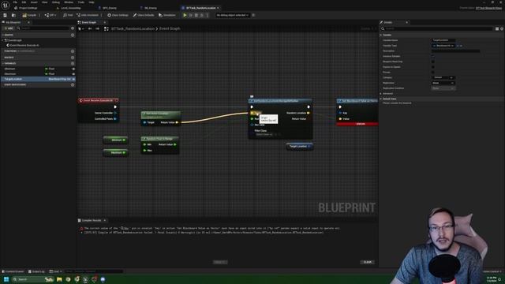505x284 pixels.
Task: Edit the Variable Name field
Action: click(x=443, y=40)
